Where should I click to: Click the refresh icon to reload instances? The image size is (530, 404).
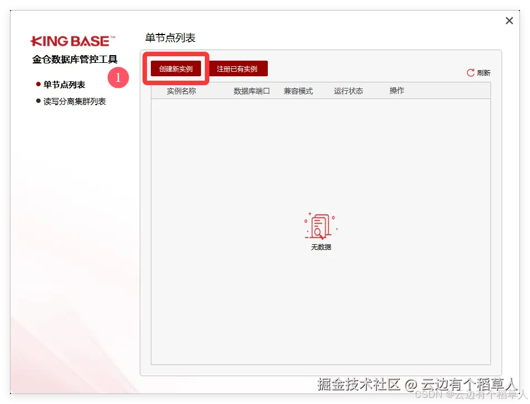coord(470,72)
